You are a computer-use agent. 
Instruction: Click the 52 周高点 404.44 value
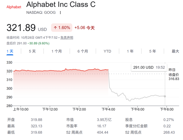point(102,132)
